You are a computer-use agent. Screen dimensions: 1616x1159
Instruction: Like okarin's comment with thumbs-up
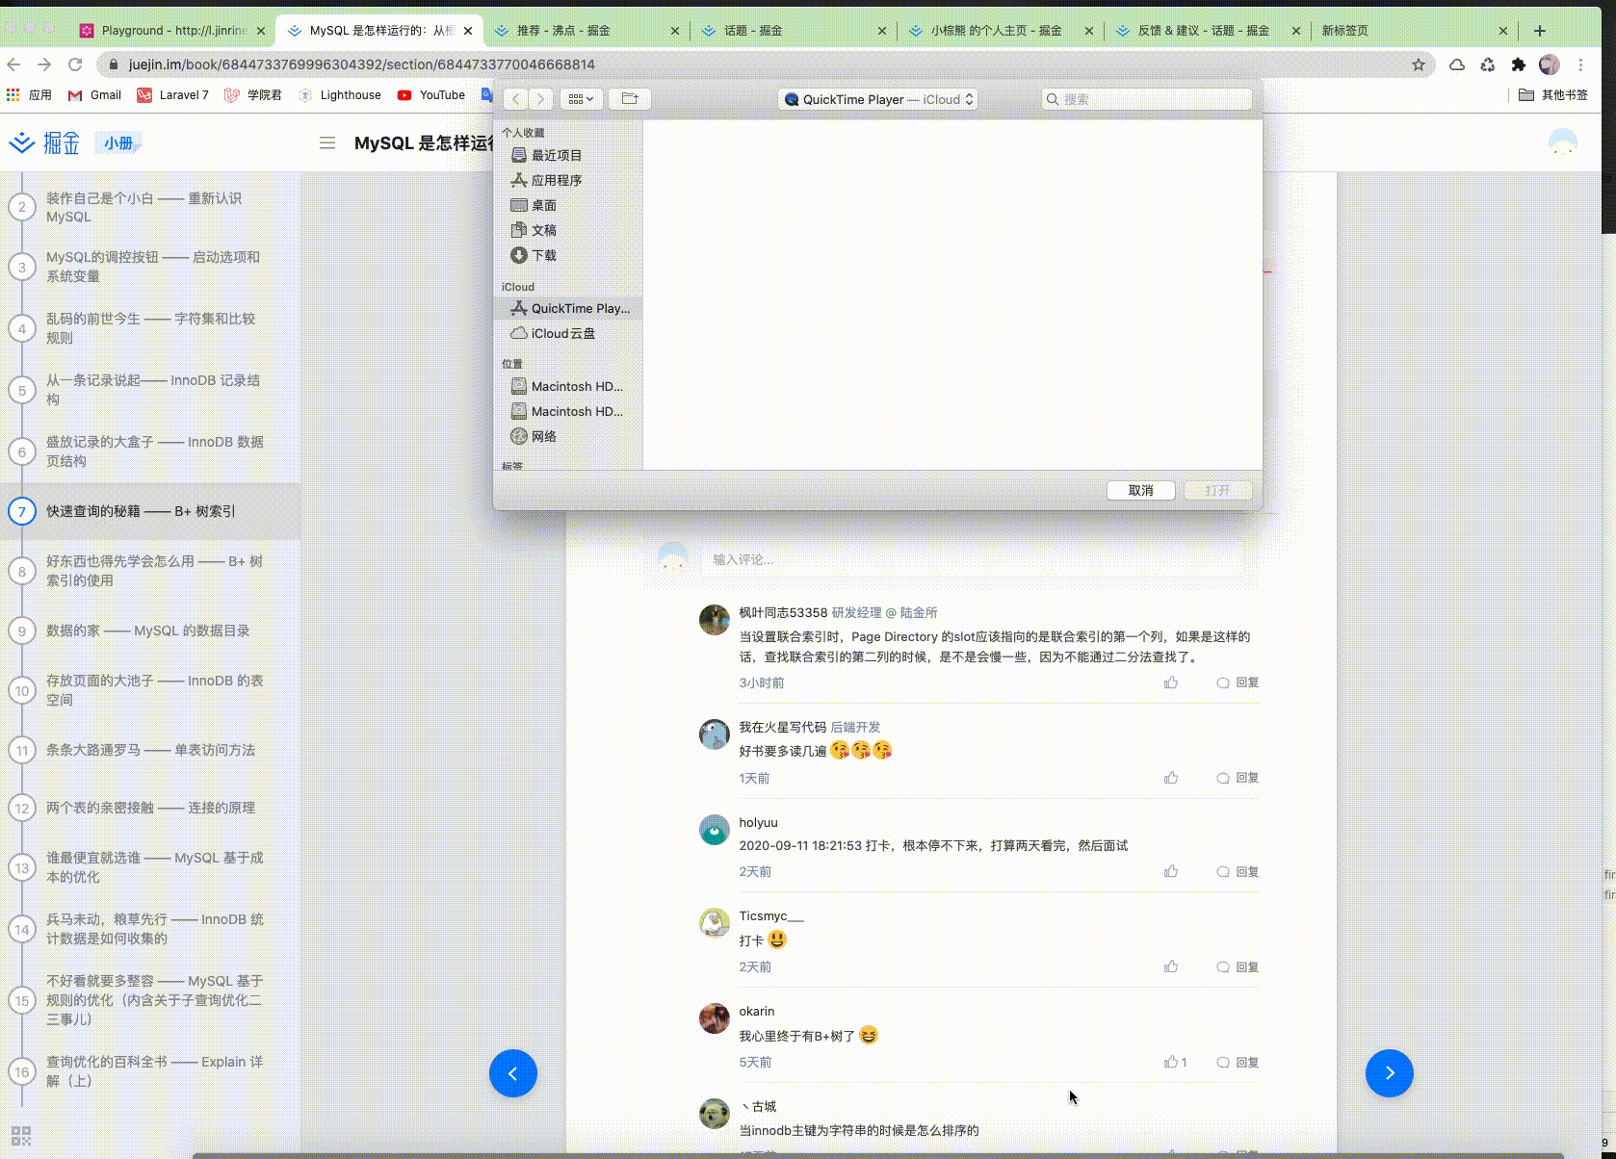(1171, 1061)
